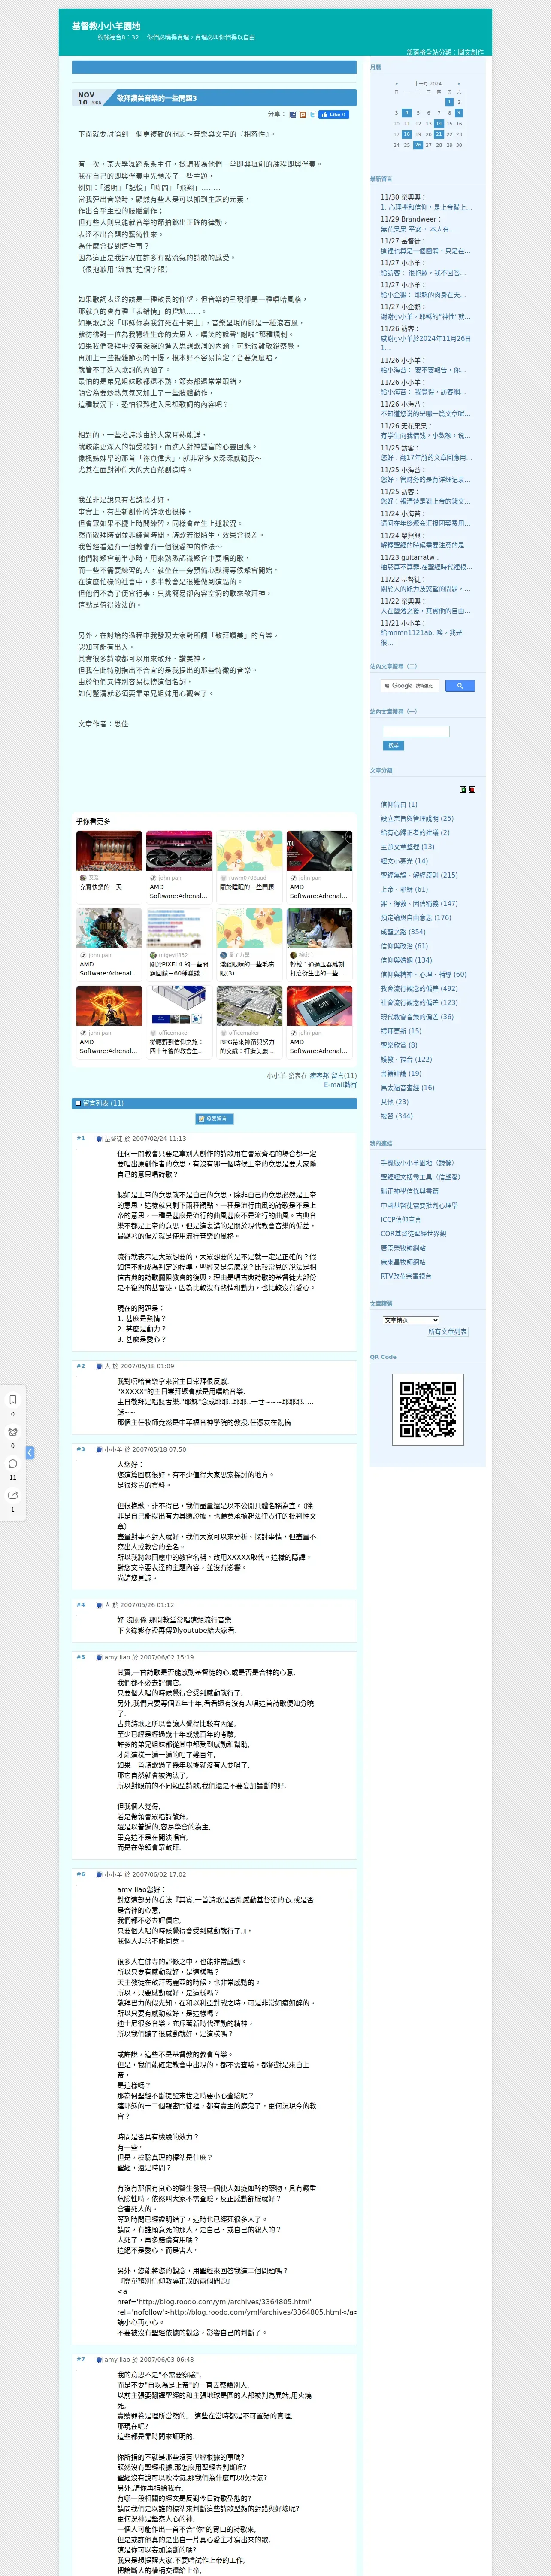Open the 文章精選 archive dropdown
Screen dimensions: 551x2576
click(411, 1320)
